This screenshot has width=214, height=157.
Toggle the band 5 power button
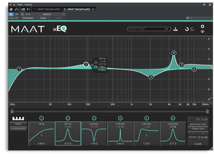coord(147,118)
